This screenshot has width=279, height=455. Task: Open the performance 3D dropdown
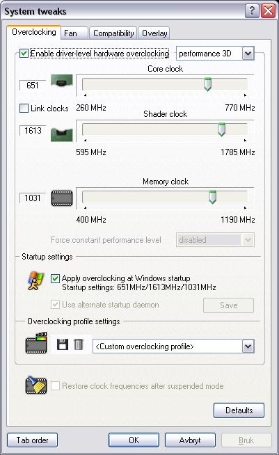pyautogui.click(x=216, y=54)
